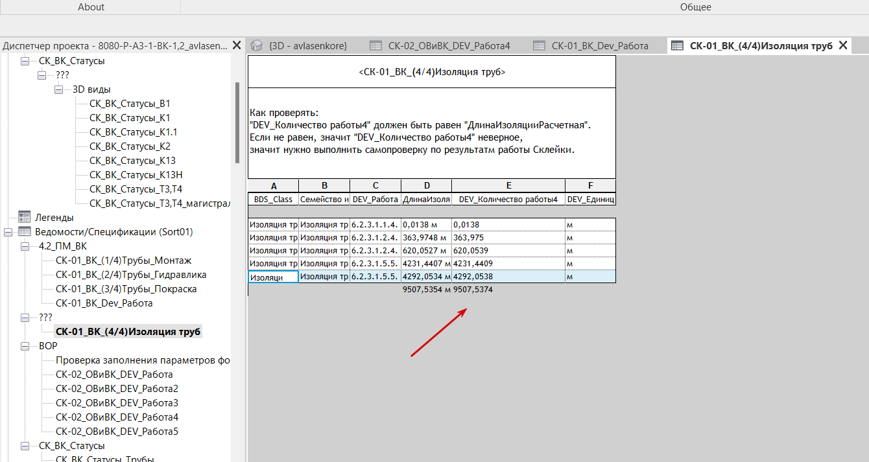The image size is (869, 462).
Task: Open the СК-01_ВК_Dev_Работа tab
Action: pos(600,45)
